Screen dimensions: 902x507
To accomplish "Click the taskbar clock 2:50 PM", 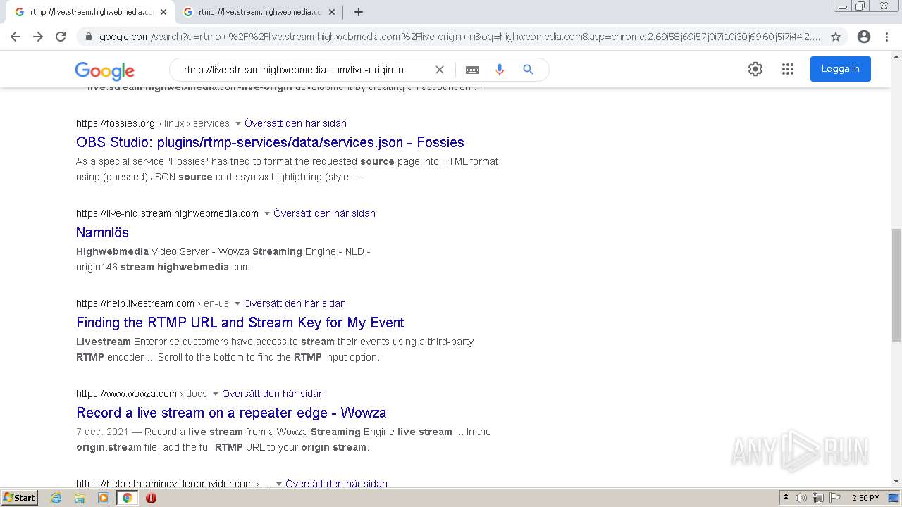I will click(x=866, y=498).
